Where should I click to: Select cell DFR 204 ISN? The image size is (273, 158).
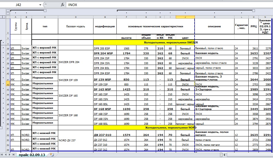[105, 63]
